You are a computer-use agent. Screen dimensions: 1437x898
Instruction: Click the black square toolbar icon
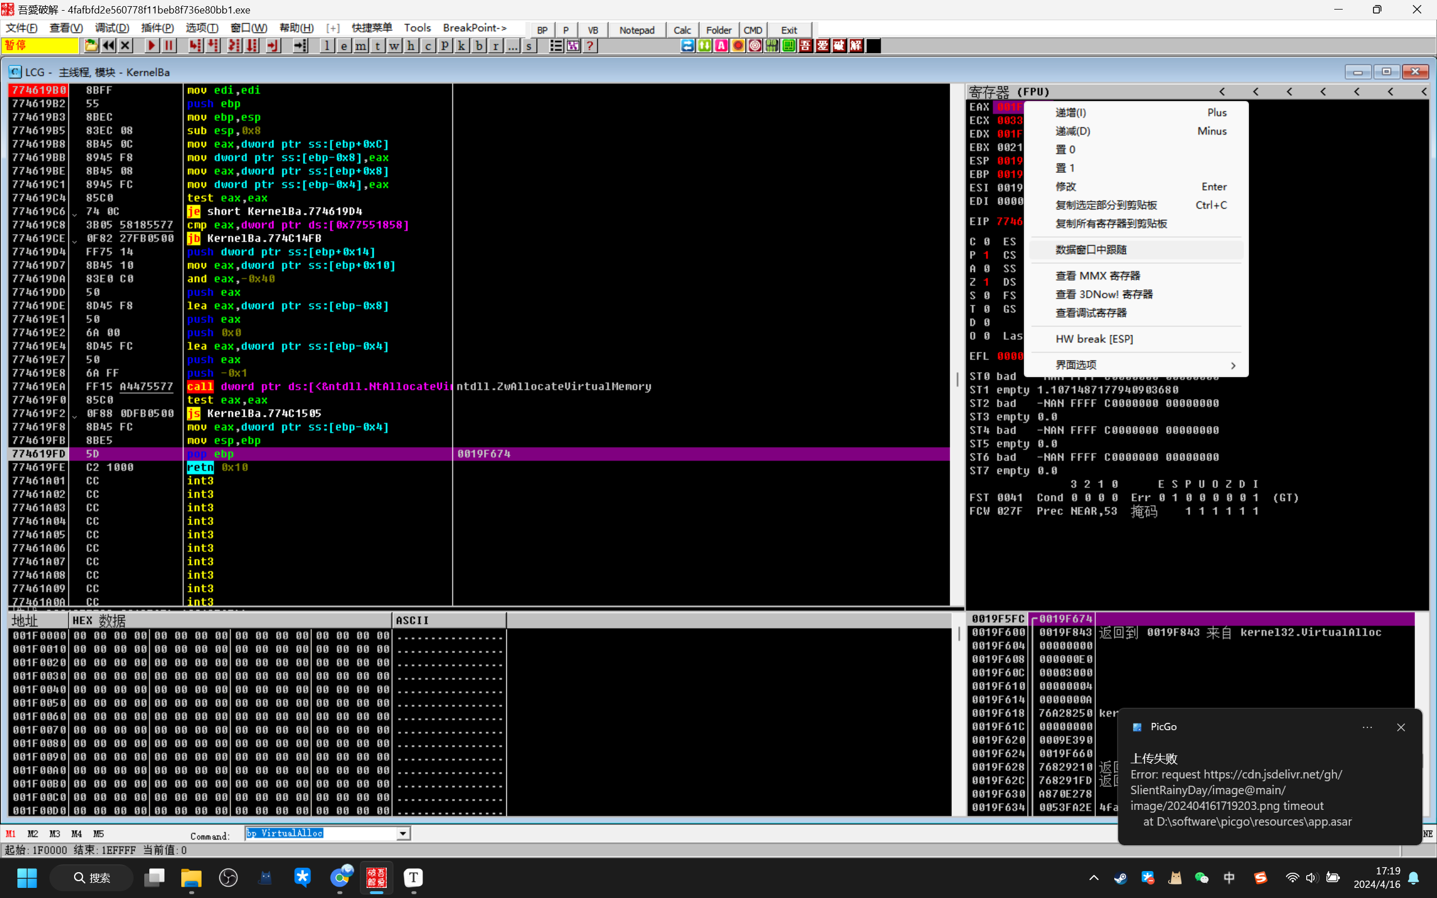click(x=873, y=45)
